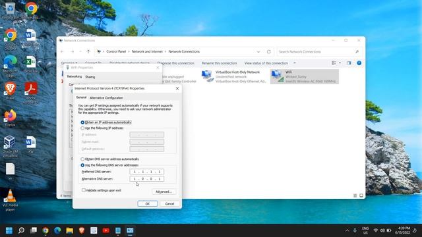Select Use the following DNS server addresses
Screen dimensions: 422x237
(x=109, y=165)
